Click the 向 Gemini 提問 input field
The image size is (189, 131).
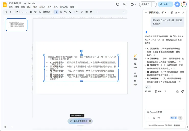coord(164,112)
